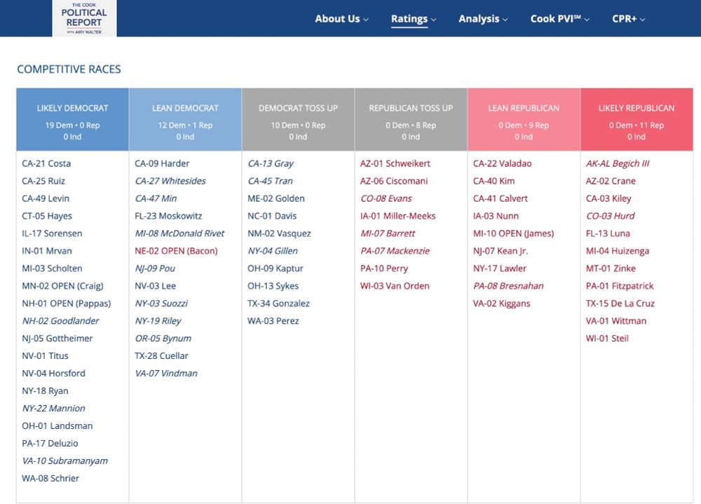Click the Likely Democrat column header
This screenshot has height=504, width=701.
pyautogui.click(x=72, y=108)
